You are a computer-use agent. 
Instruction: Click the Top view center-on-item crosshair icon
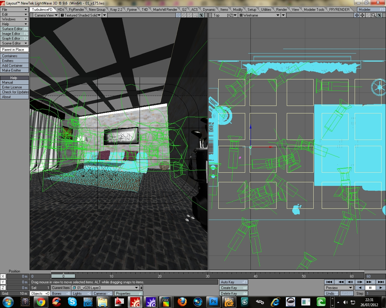357,15
